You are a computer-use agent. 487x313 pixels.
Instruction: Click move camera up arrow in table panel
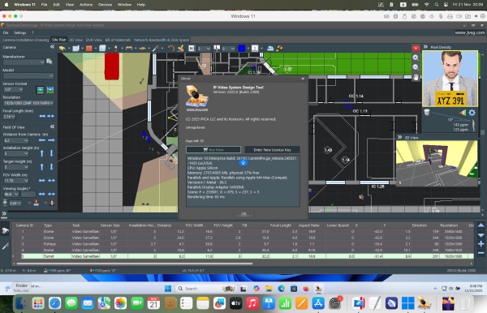[481, 225]
